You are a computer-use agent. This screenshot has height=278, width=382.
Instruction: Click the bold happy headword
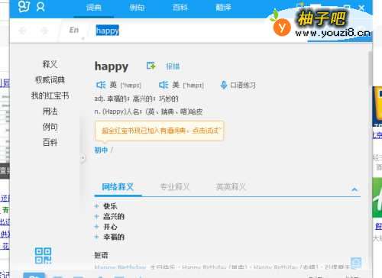coord(112,66)
